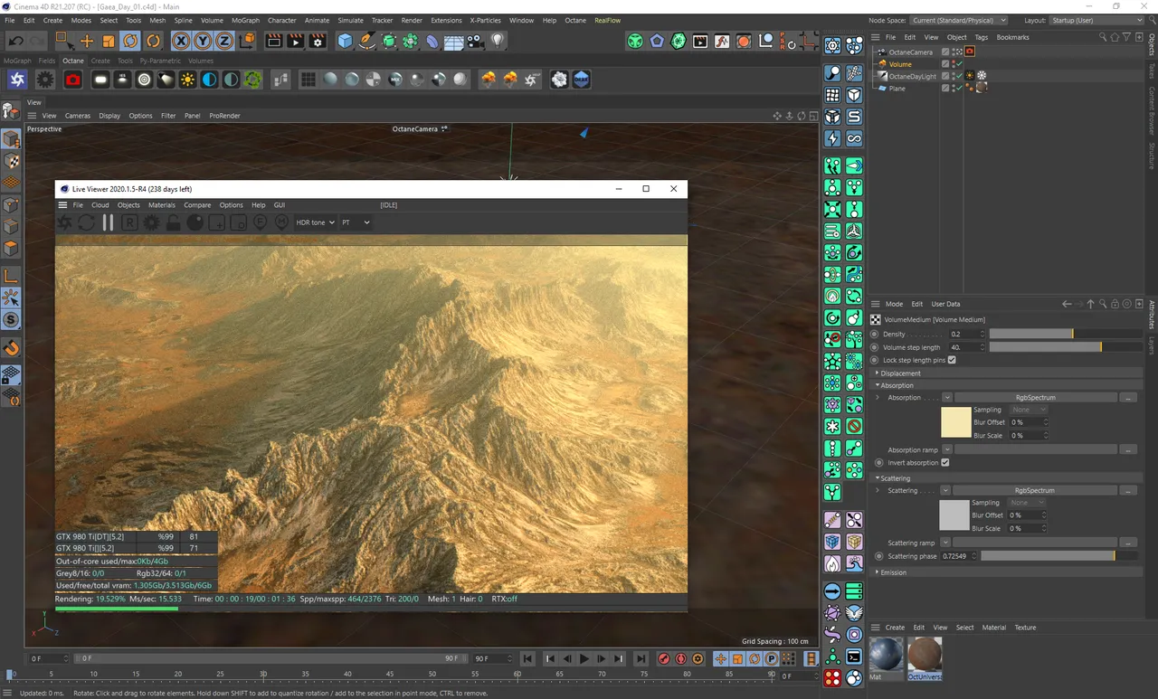Click the Density slider bar
1158x699 pixels.
pos(1065,334)
